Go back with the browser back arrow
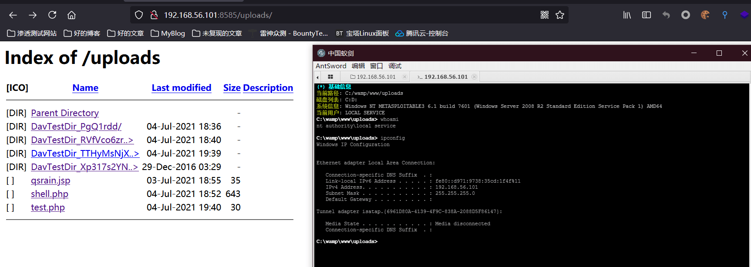 tap(13, 15)
